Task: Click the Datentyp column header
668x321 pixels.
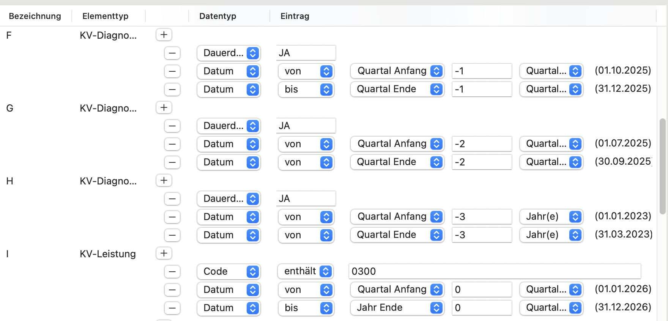Action: (218, 16)
